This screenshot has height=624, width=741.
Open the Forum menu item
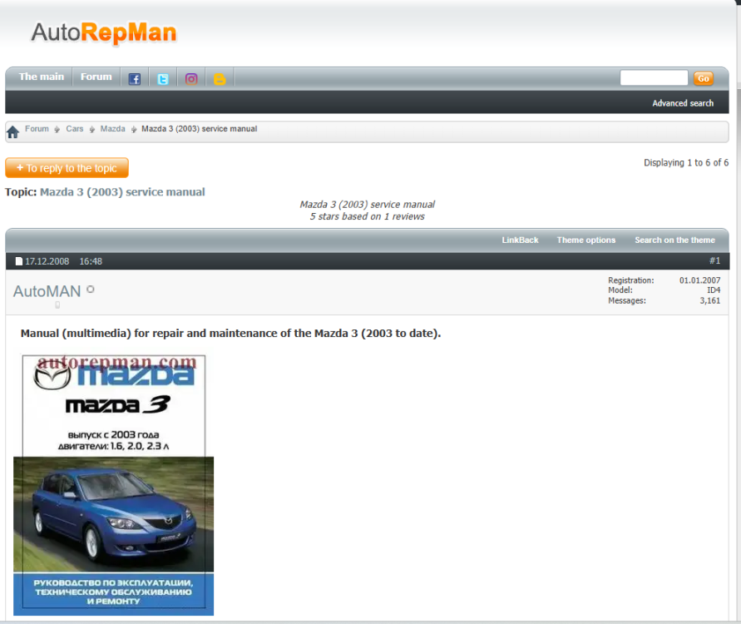tap(96, 77)
